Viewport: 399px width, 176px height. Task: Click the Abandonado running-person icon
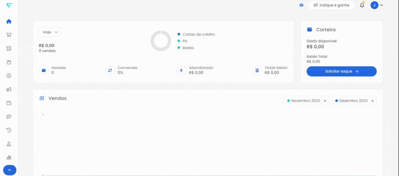pyautogui.click(x=181, y=70)
